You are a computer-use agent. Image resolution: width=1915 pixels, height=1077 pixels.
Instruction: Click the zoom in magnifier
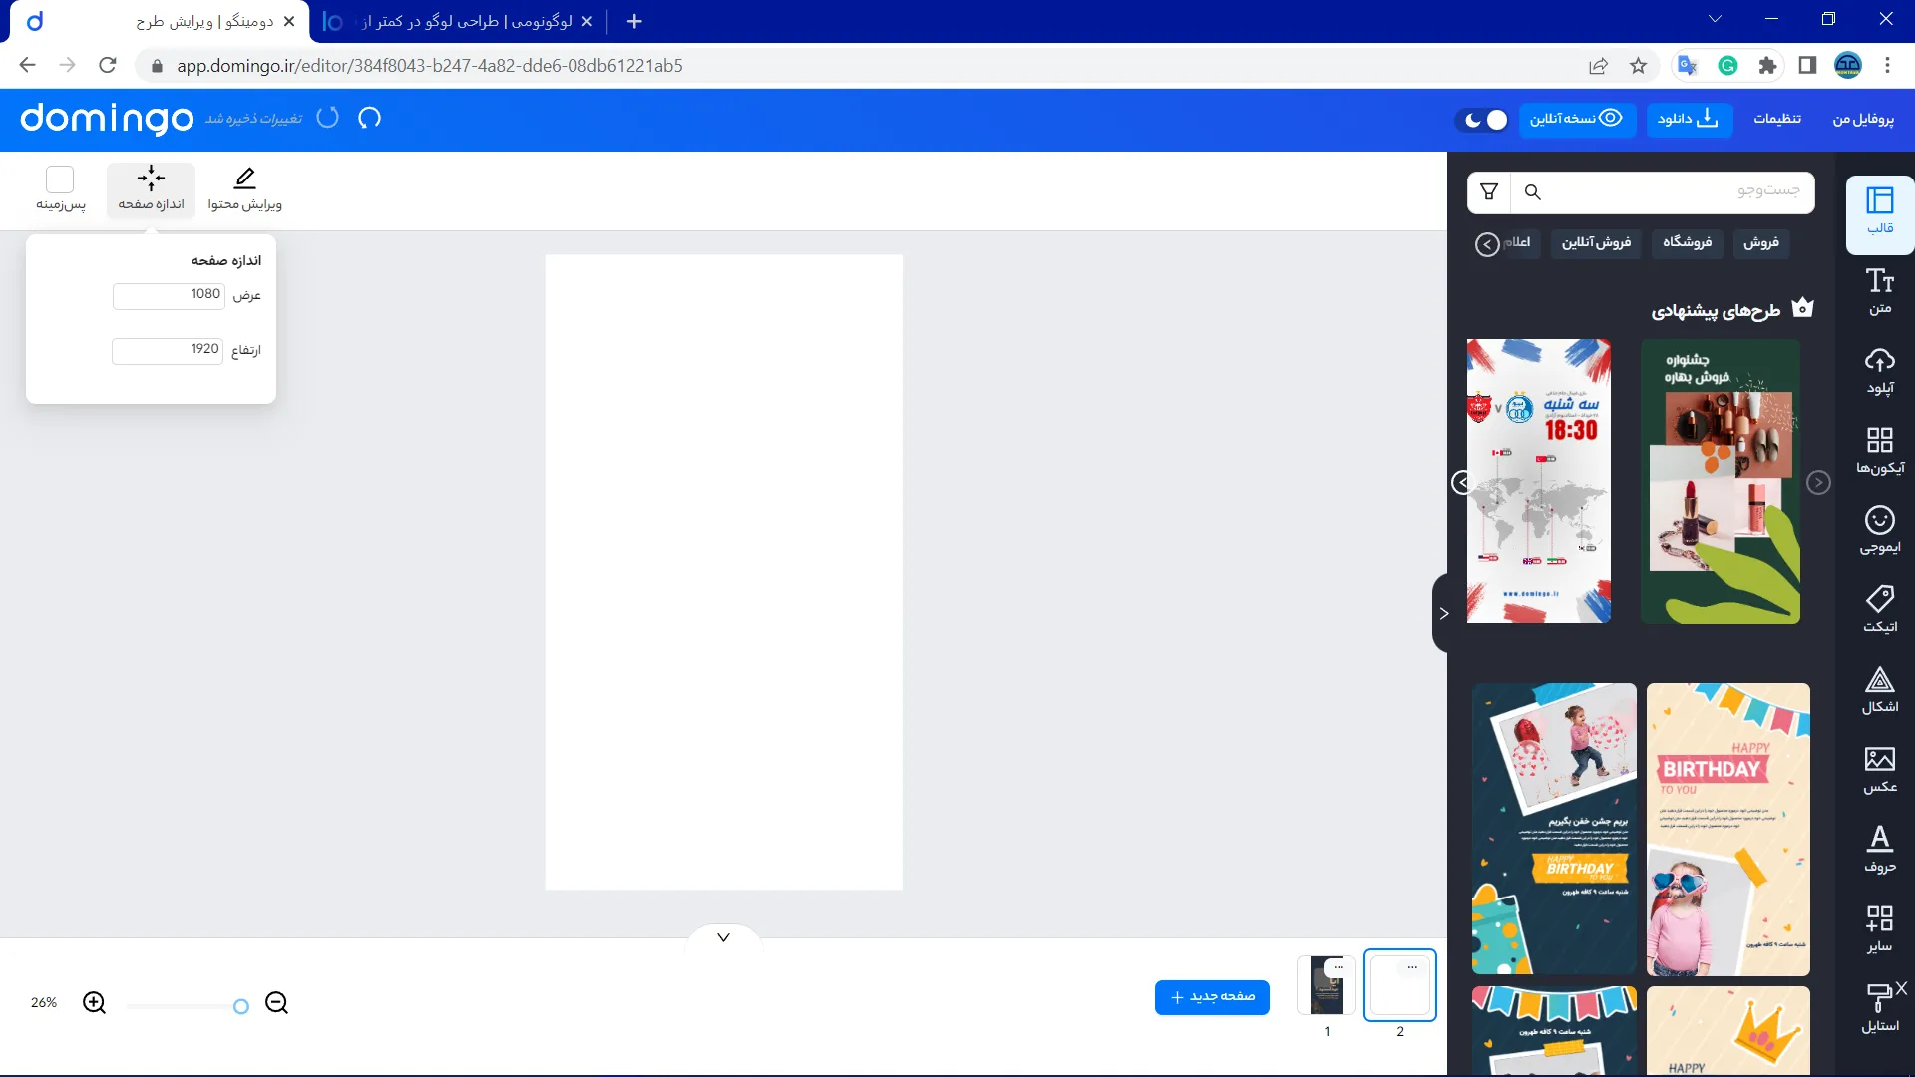(x=95, y=1003)
